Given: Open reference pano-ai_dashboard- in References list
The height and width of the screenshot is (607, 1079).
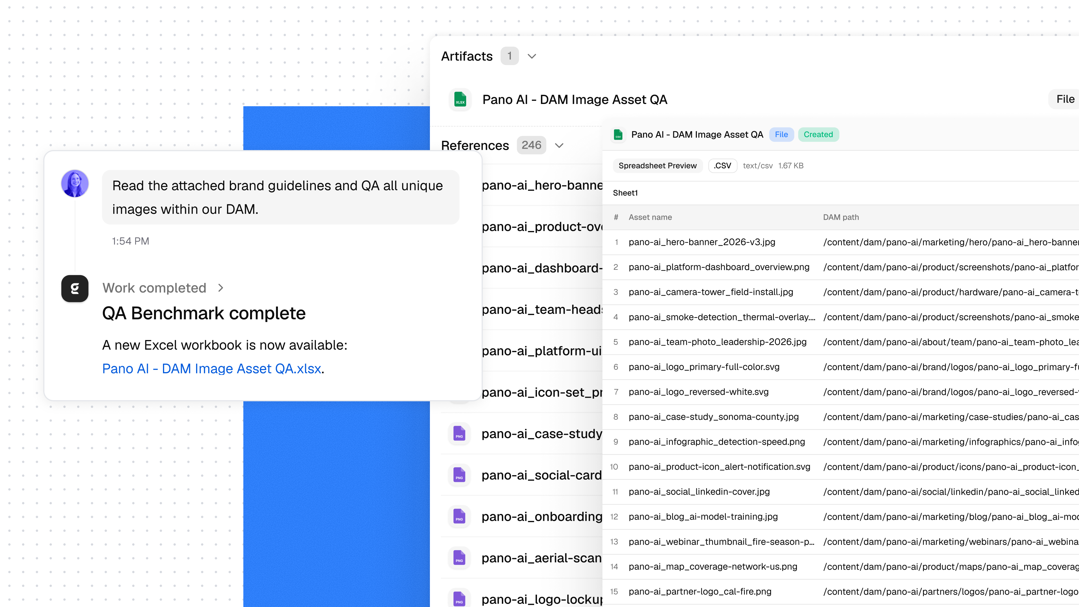Looking at the screenshot, I should (542, 268).
